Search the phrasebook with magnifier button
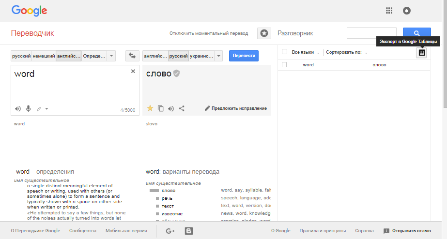Screen dimensions: 447x239 point(417,33)
